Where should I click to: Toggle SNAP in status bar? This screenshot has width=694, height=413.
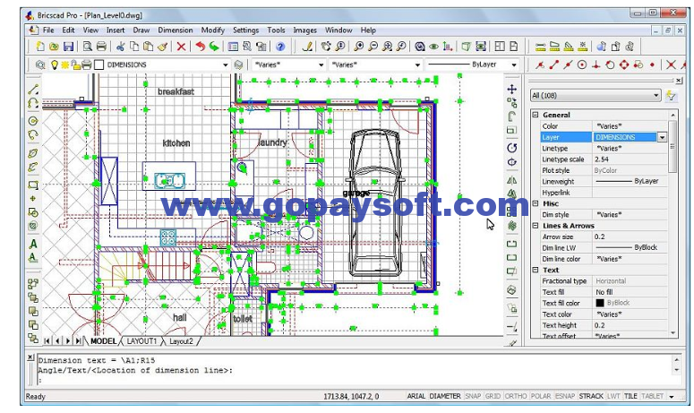473,396
